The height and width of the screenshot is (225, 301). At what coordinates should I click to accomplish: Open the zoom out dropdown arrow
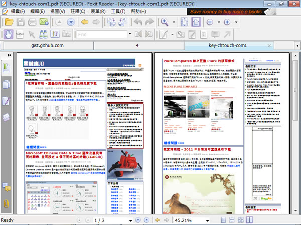[x=219, y=22]
